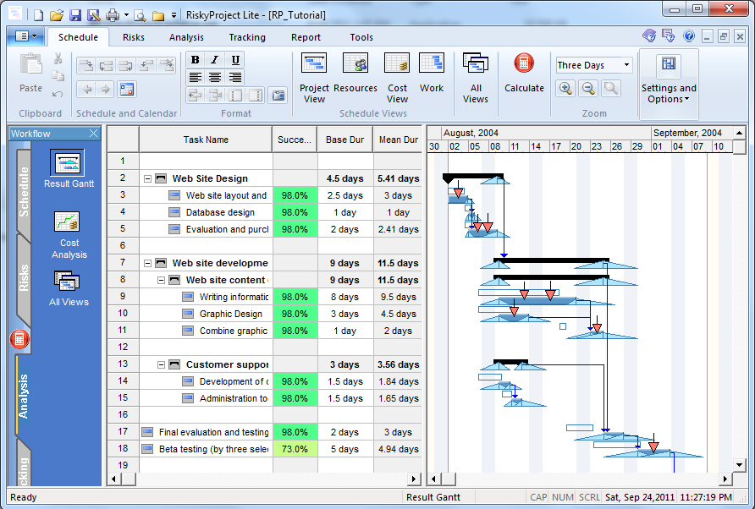The height and width of the screenshot is (509, 755).
Task: Click Print Preview icon in title bar
Action: (x=140, y=15)
